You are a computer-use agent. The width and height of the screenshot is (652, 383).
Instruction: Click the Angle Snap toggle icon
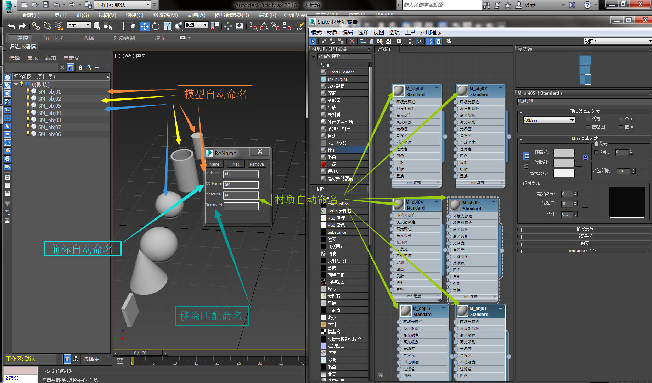click(264, 26)
